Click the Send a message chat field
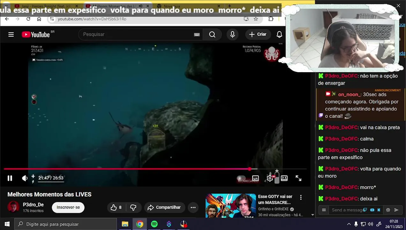This screenshot has height=230, width=406. [x=347, y=210]
